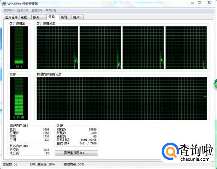Open the 帮助(H) menu
Screen dimensions: 217x169
click(51, 10)
